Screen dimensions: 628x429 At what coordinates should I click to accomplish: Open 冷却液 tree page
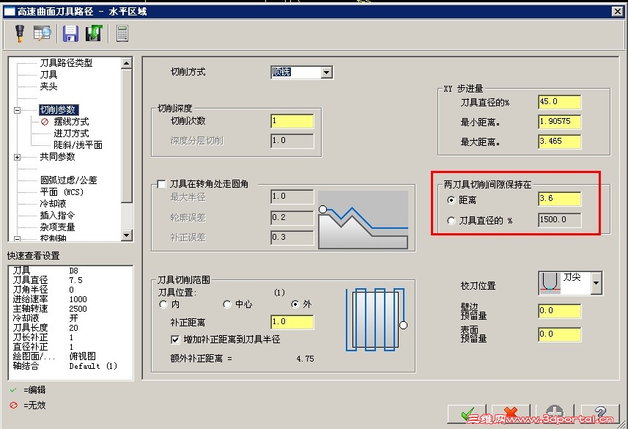(53, 203)
